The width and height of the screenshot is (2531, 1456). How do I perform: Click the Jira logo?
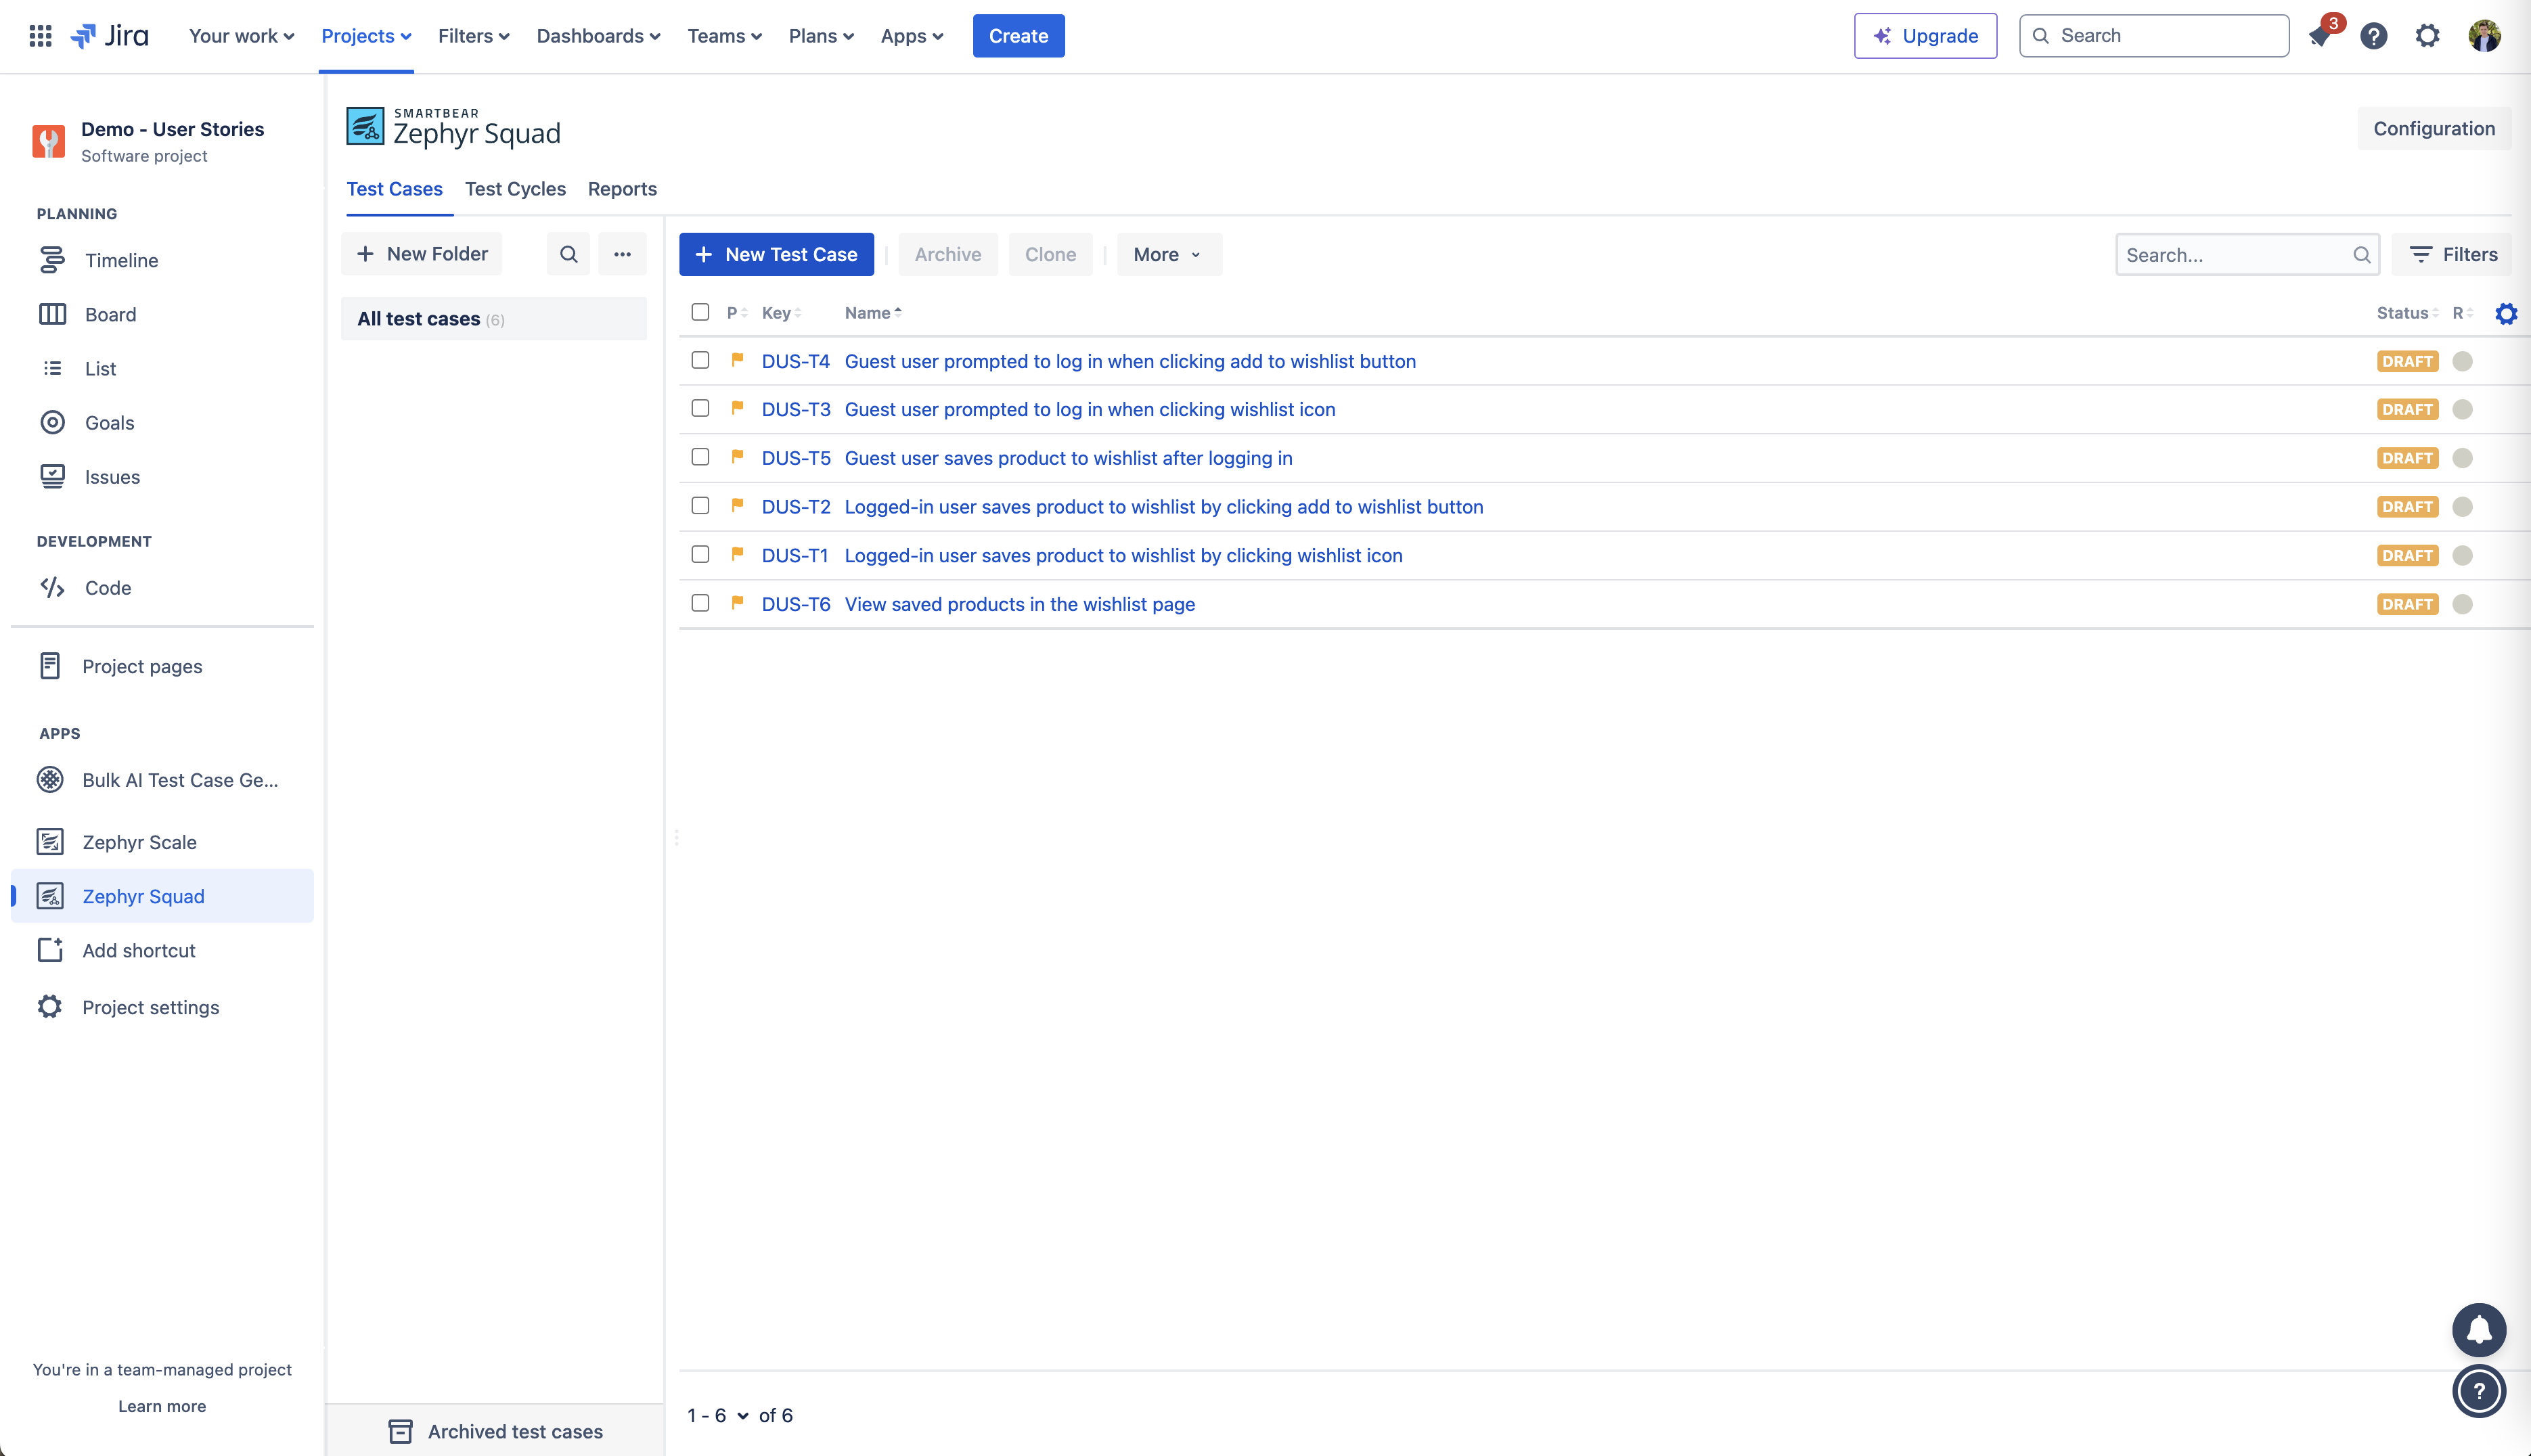[110, 35]
